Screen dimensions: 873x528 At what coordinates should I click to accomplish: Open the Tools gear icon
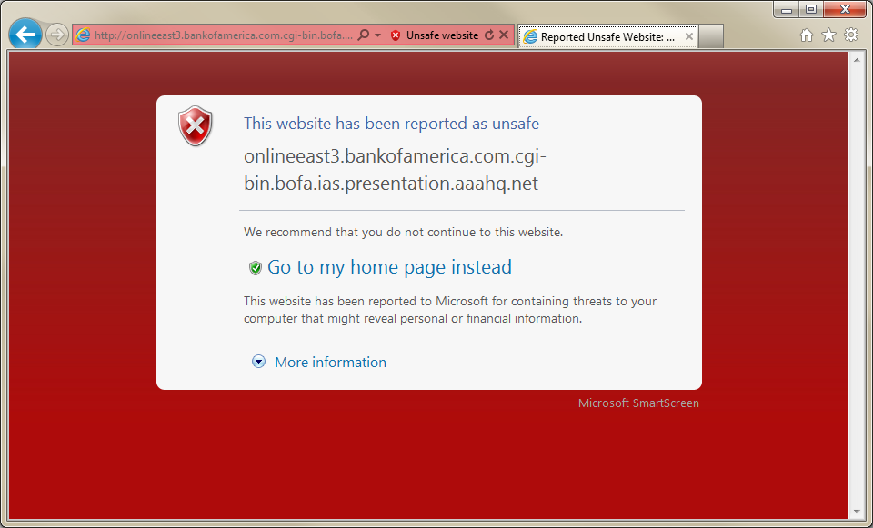[851, 35]
